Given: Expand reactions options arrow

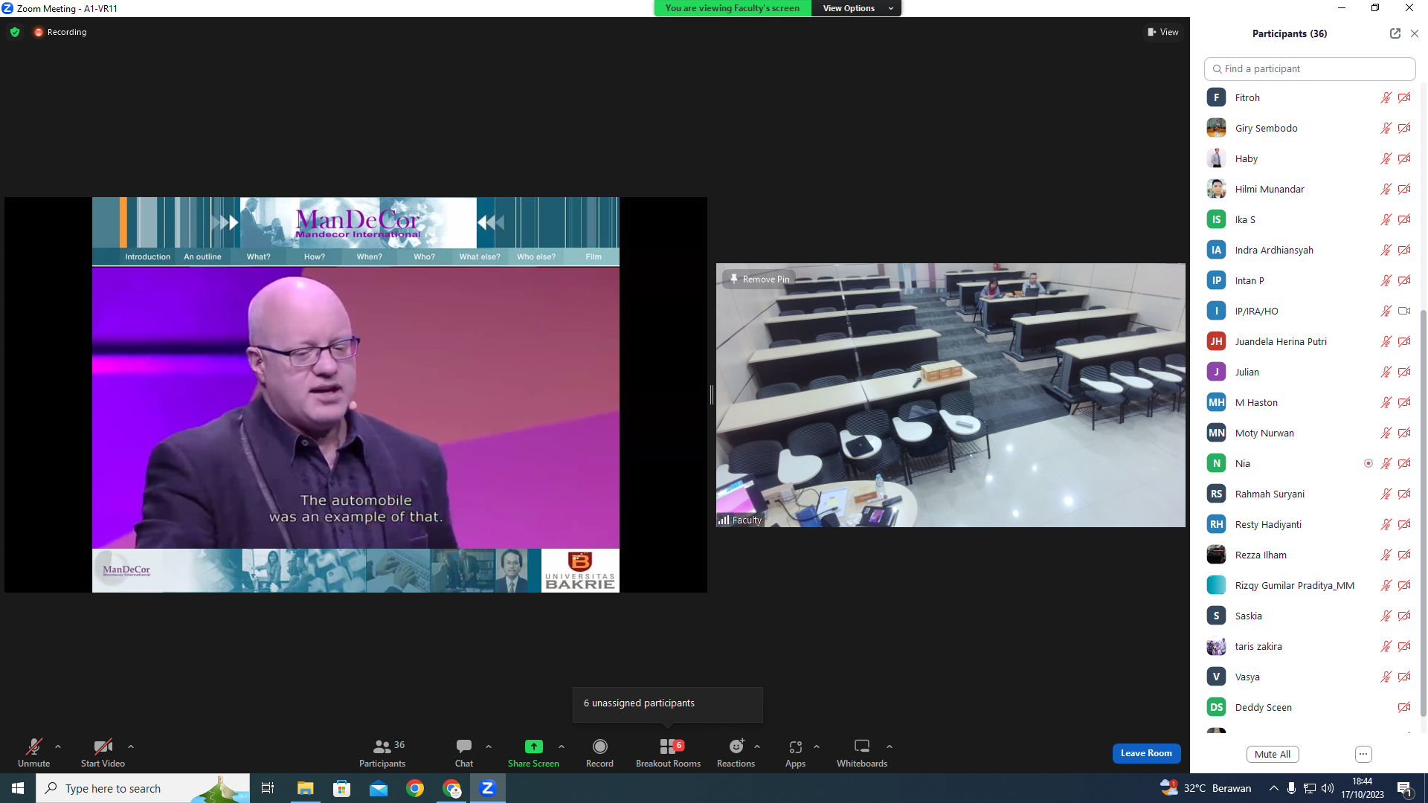Looking at the screenshot, I should tap(757, 746).
